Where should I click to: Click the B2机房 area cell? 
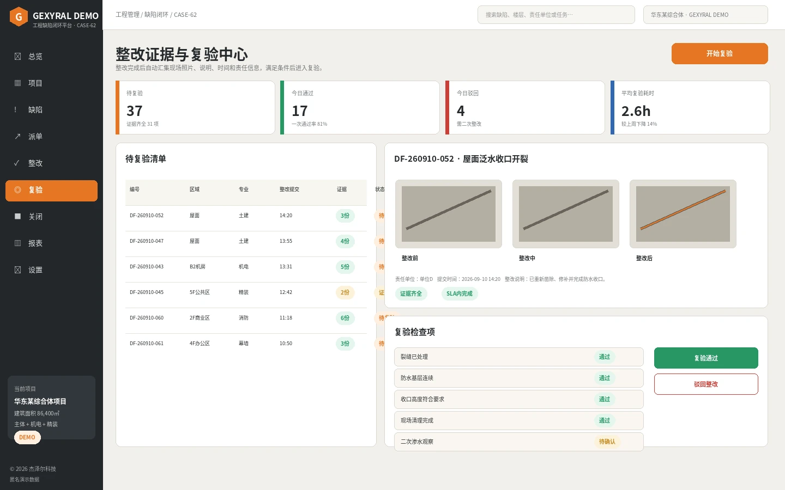pyautogui.click(x=197, y=267)
